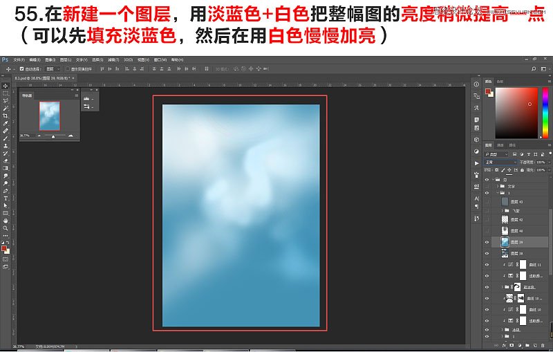The image size is (553, 352).
Task: Select the Healing Brush tool
Action: (6, 131)
